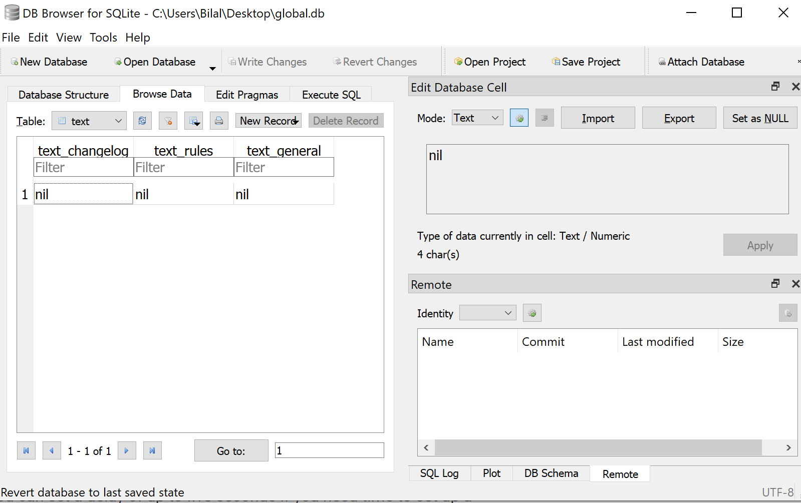This screenshot has width=801, height=503.
Task: Undock the Edit Database Cell panel
Action: [x=775, y=87]
